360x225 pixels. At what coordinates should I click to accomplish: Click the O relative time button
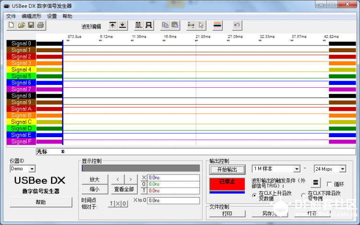coord(124,203)
